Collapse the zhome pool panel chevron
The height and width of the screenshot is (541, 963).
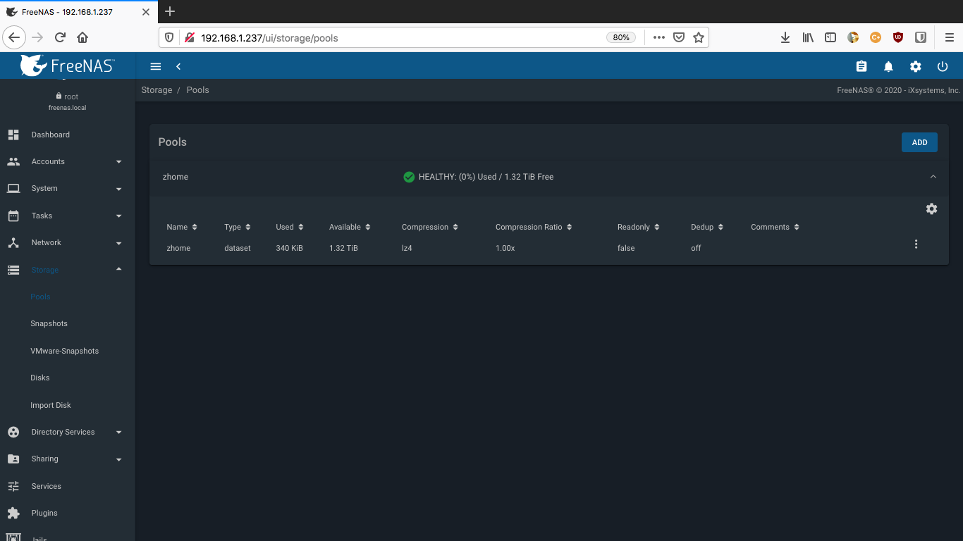pyautogui.click(x=933, y=177)
